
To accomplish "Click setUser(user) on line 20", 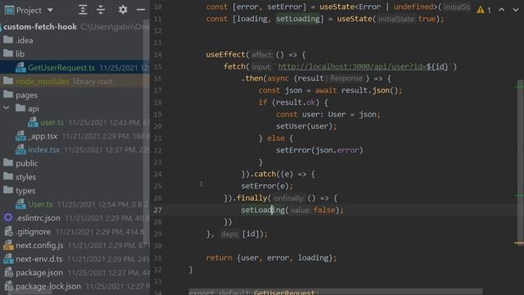I will (306, 126).
